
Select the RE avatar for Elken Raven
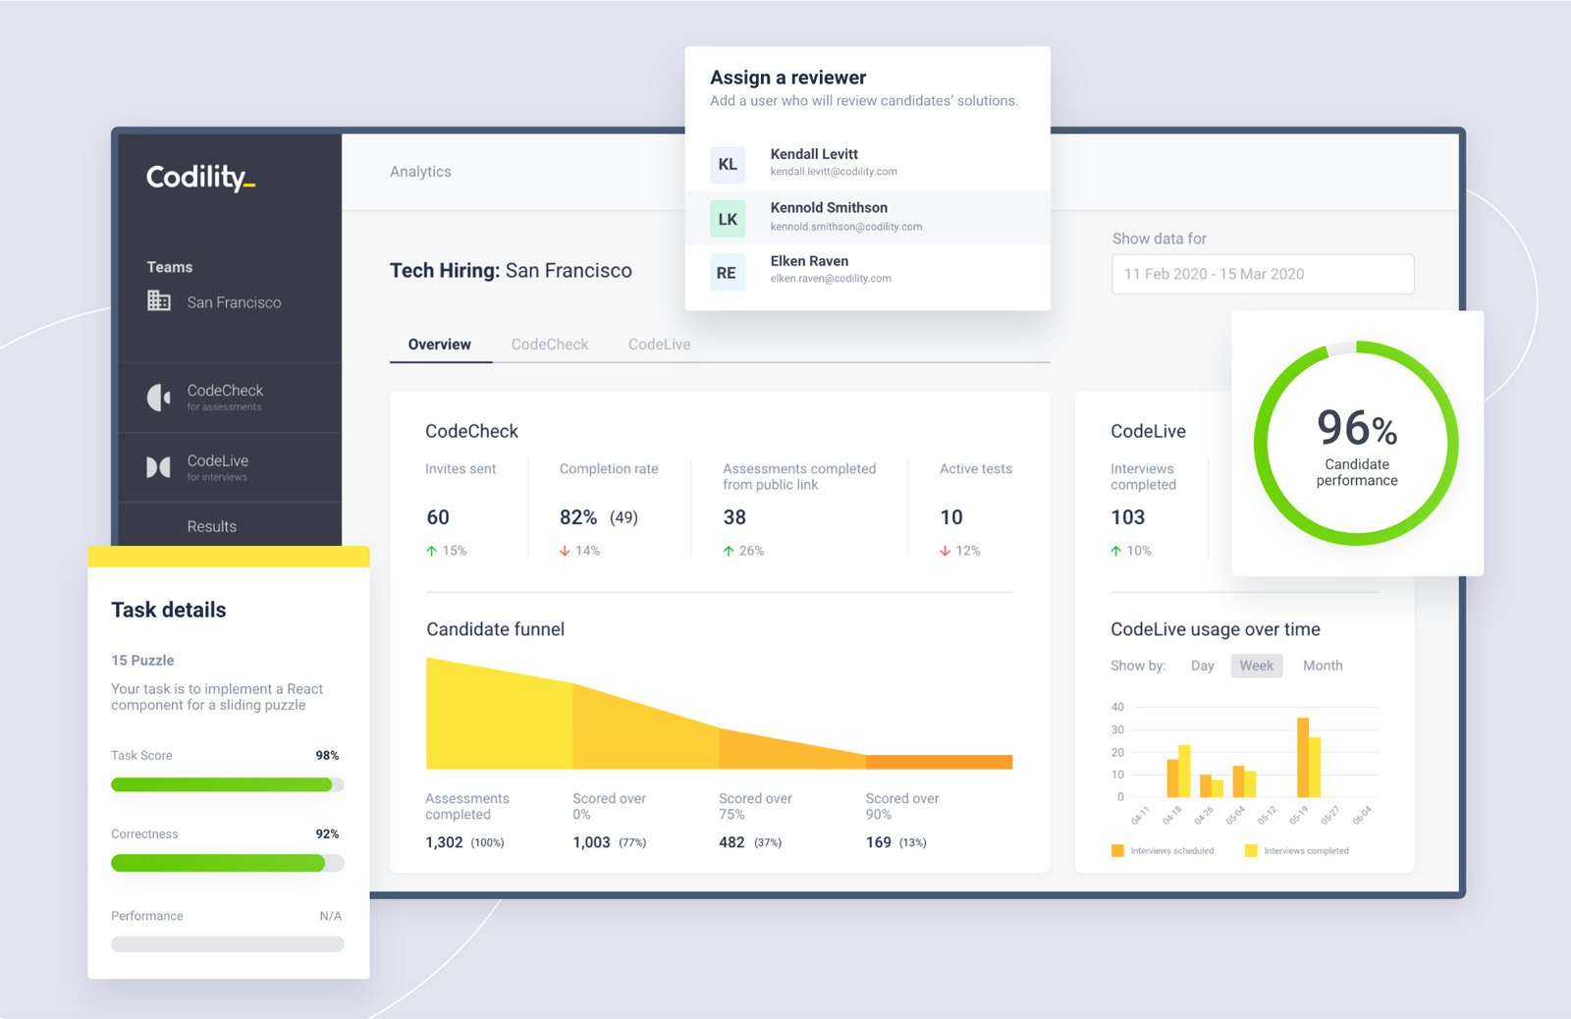point(728,273)
